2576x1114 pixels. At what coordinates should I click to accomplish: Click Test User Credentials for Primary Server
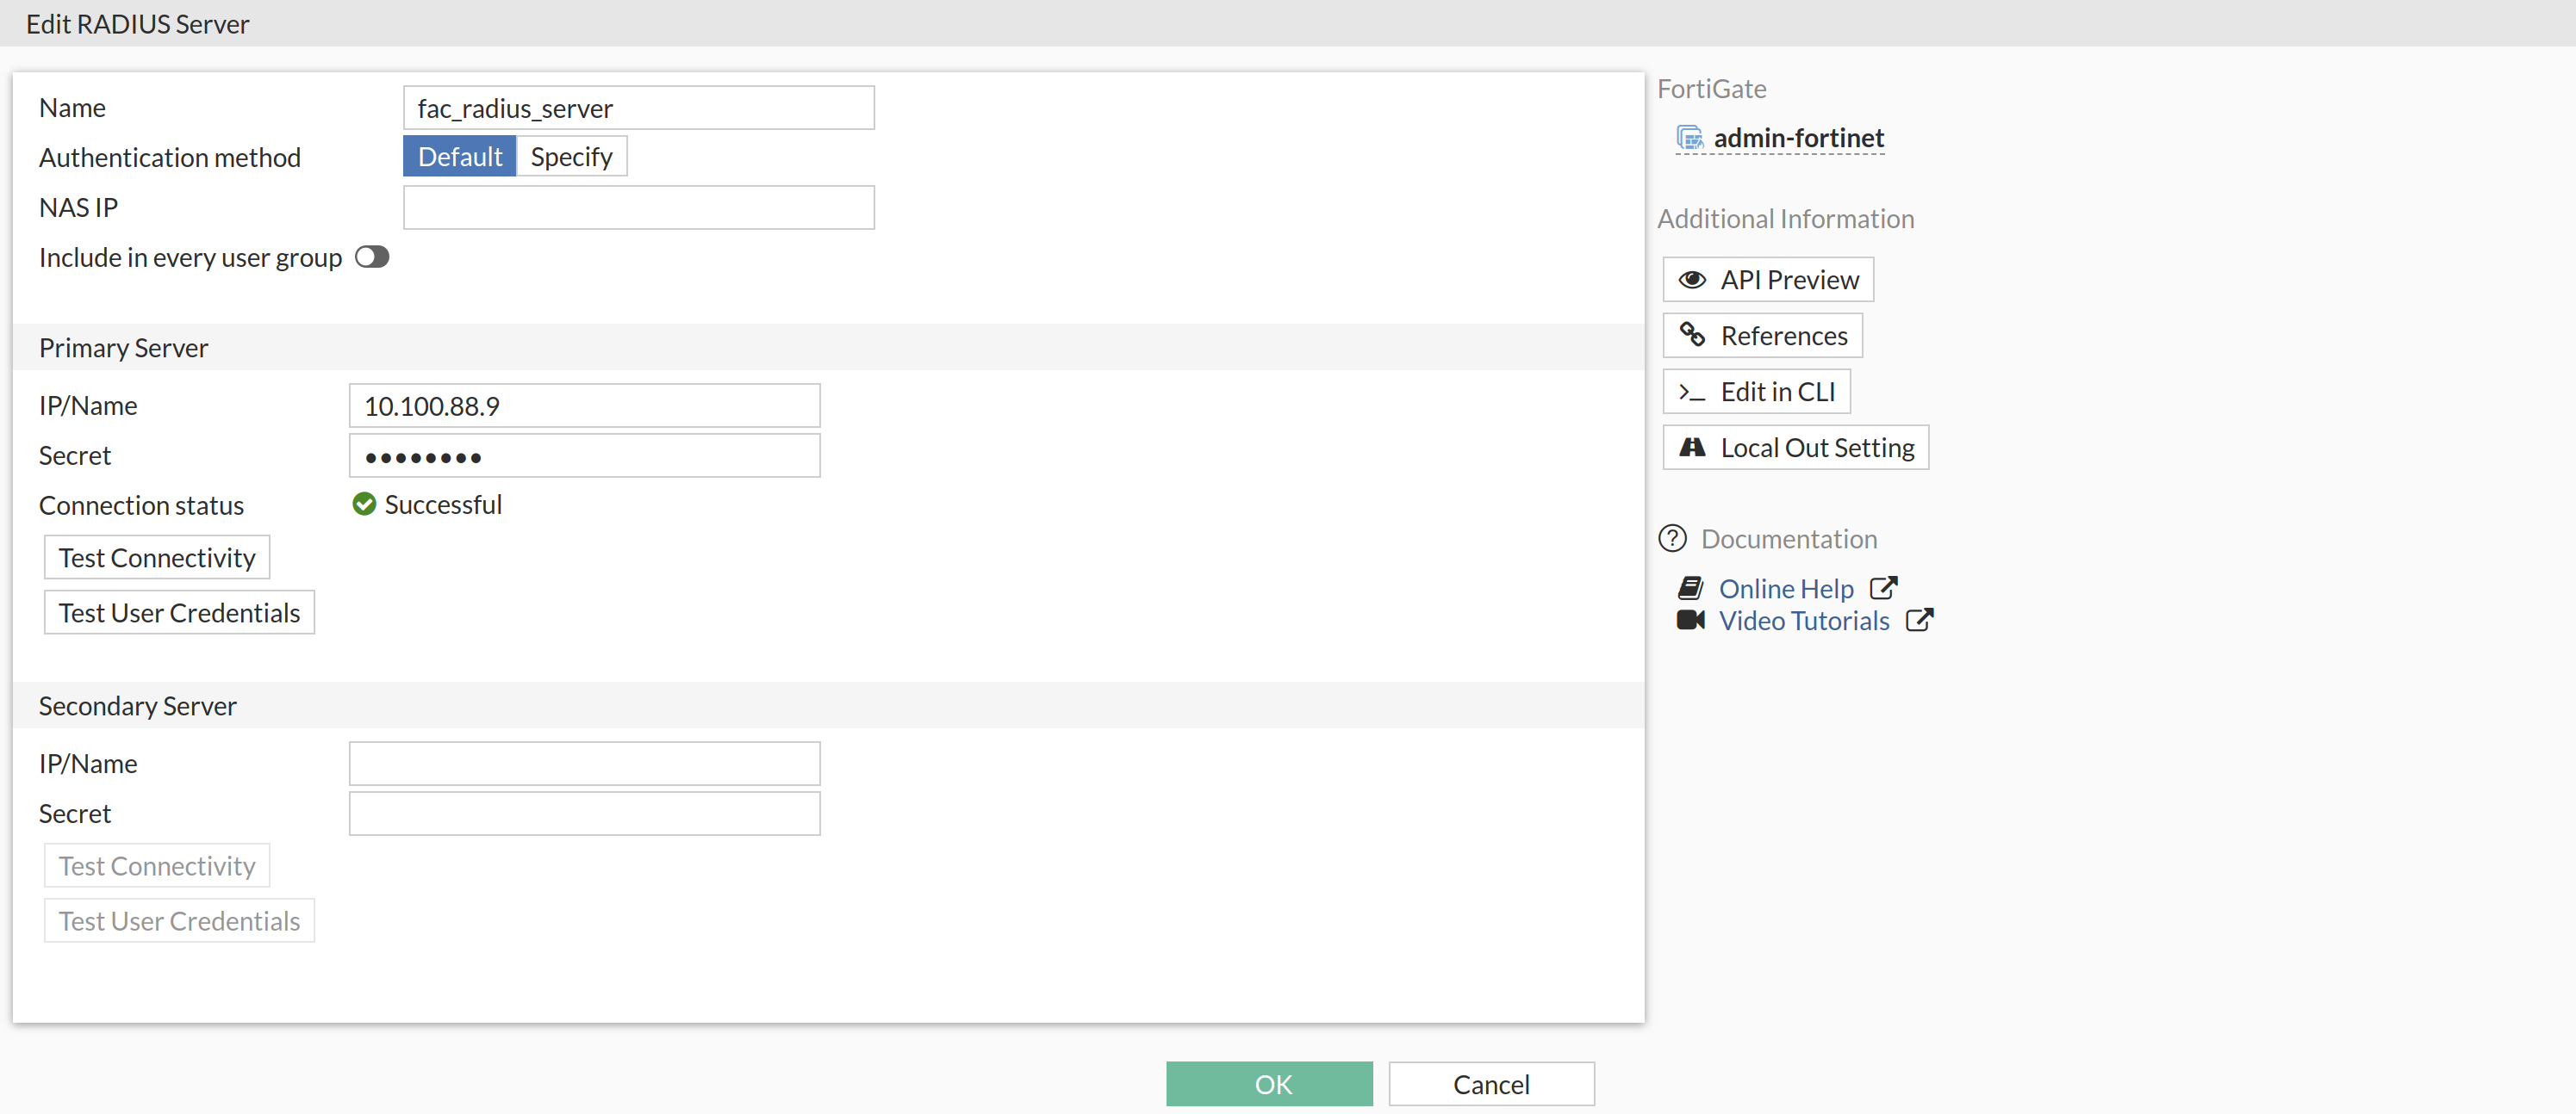179,612
